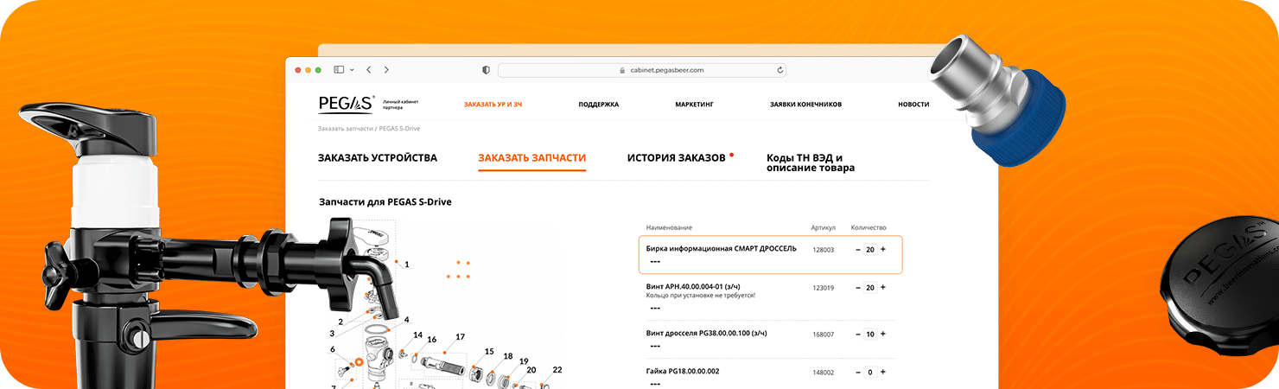Click part number 1 on the diagram
Image resolution: width=1279 pixels, height=389 pixels.
click(x=406, y=265)
